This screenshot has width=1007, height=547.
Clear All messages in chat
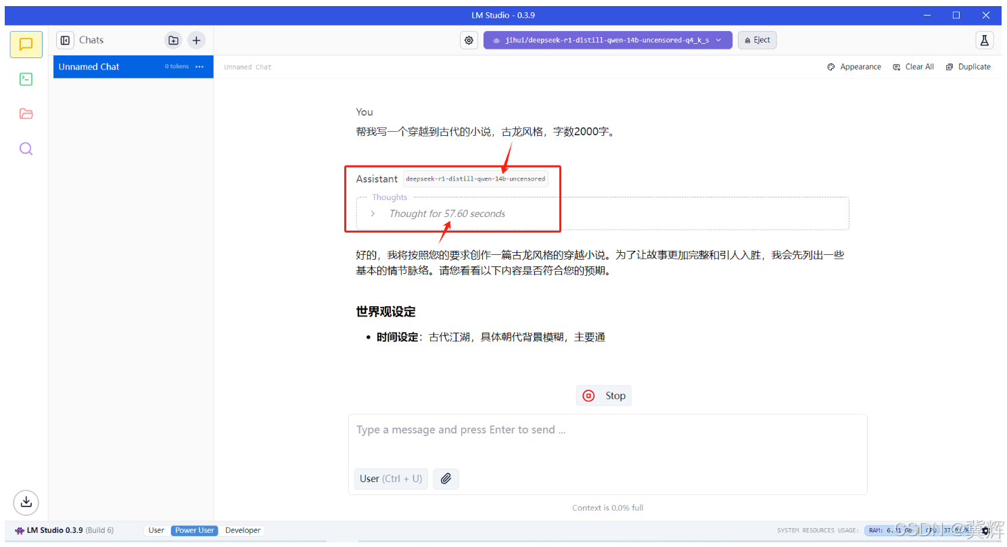coord(913,67)
